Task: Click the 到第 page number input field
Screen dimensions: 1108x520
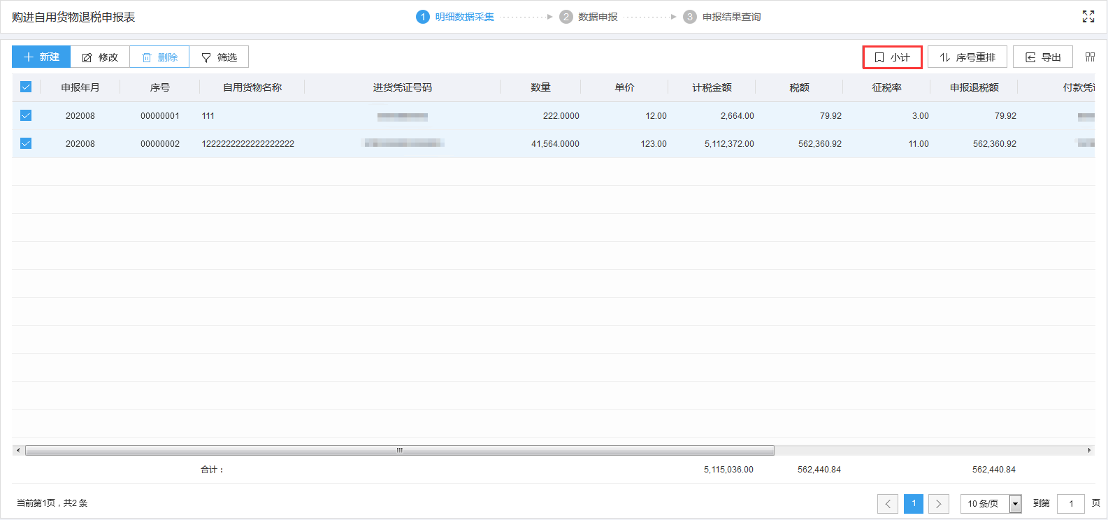Action: [x=1070, y=503]
